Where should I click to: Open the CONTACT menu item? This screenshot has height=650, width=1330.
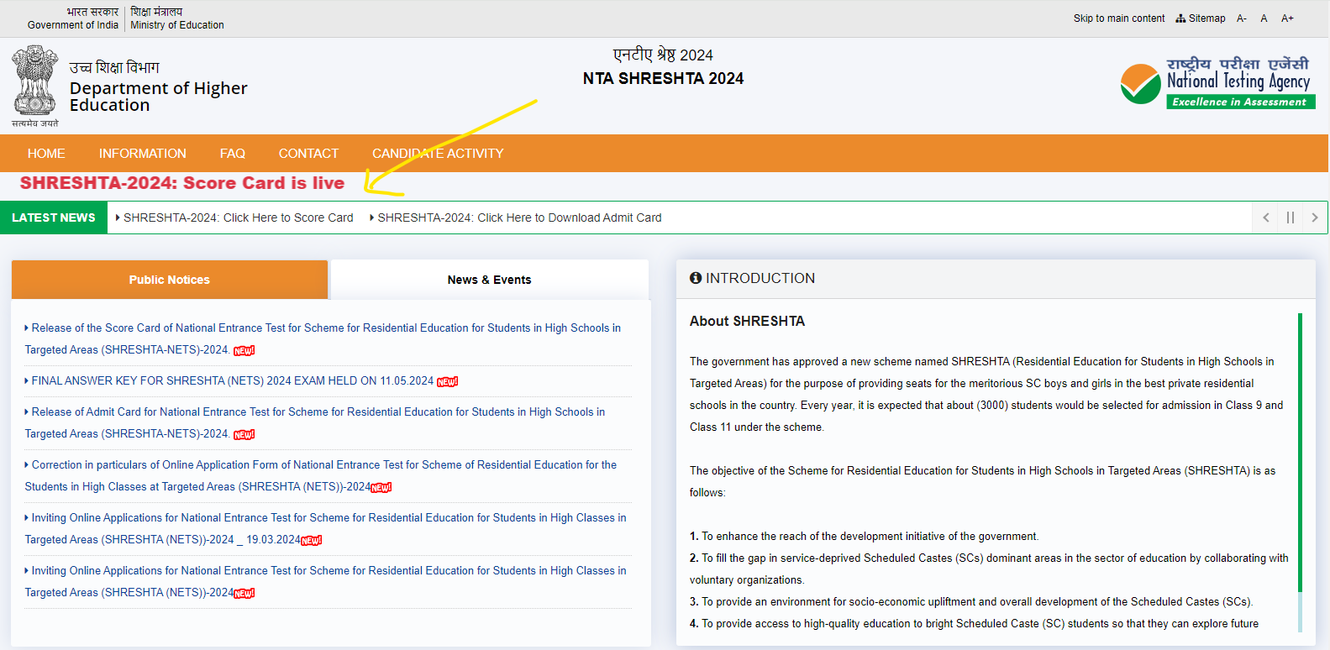point(308,154)
